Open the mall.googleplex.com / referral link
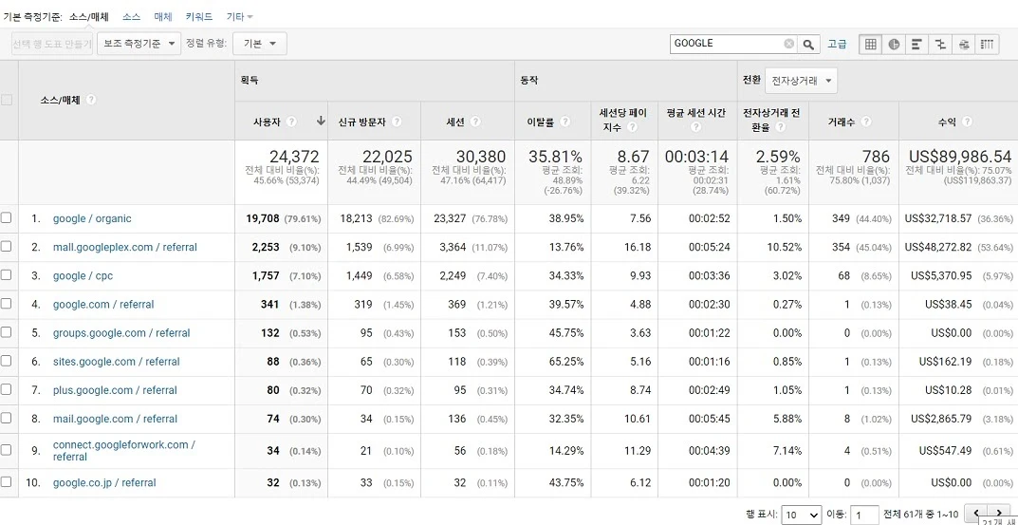Image resolution: width=1018 pixels, height=525 pixels. (x=125, y=247)
